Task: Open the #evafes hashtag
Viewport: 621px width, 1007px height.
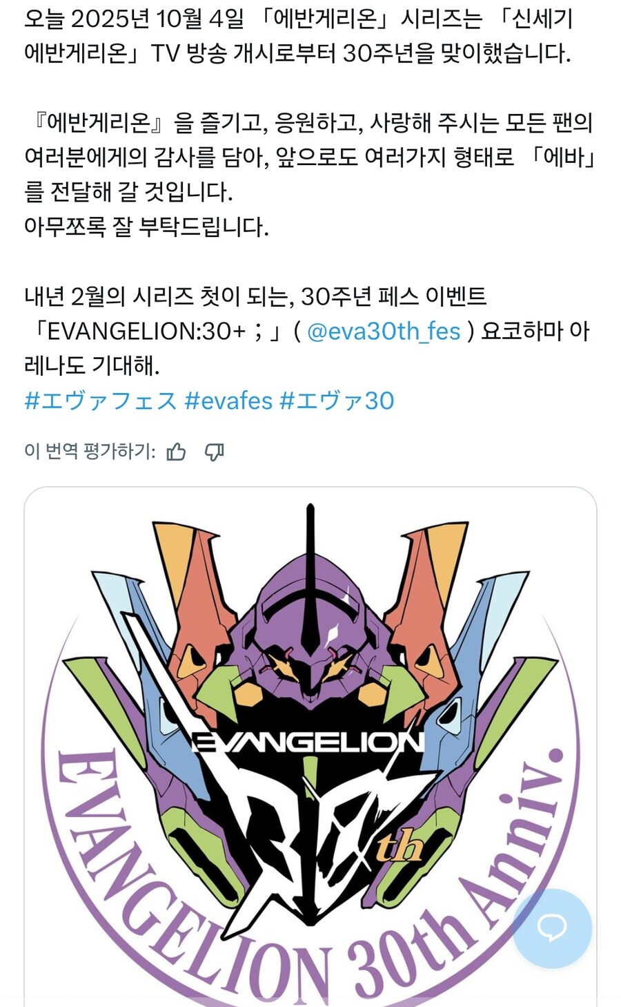Action: [x=228, y=401]
